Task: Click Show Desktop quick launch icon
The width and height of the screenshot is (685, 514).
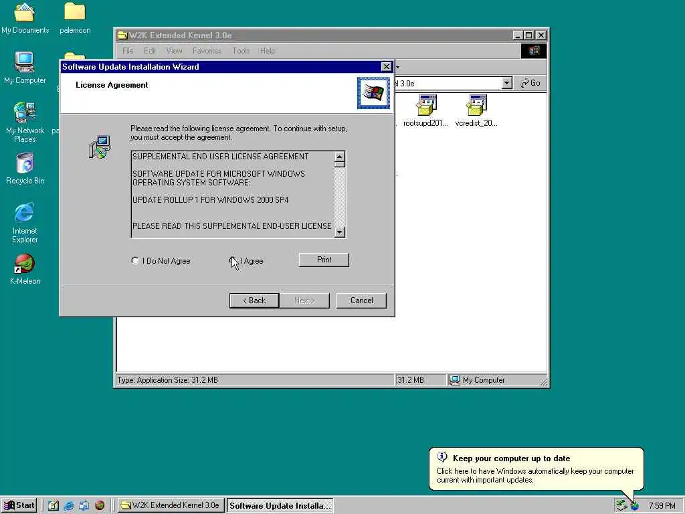Action: point(54,506)
